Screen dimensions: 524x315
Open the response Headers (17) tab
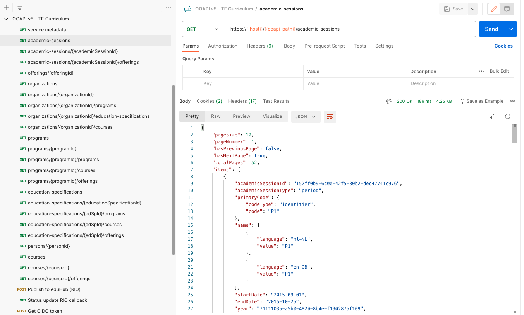242,101
